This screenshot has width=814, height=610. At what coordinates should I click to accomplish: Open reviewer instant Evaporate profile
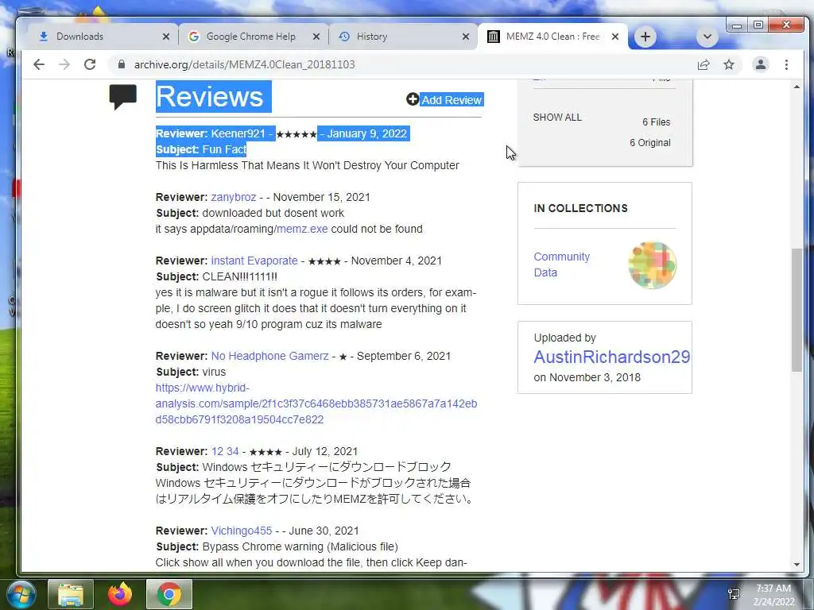(x=254, y=261)
